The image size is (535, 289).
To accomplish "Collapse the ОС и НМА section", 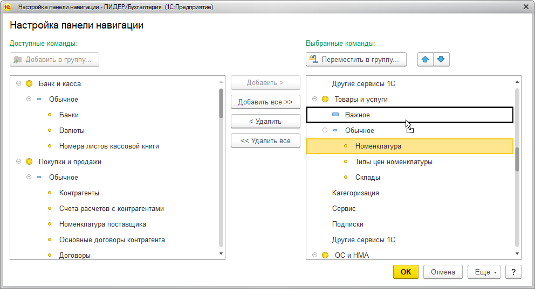I will coord(314,255).
